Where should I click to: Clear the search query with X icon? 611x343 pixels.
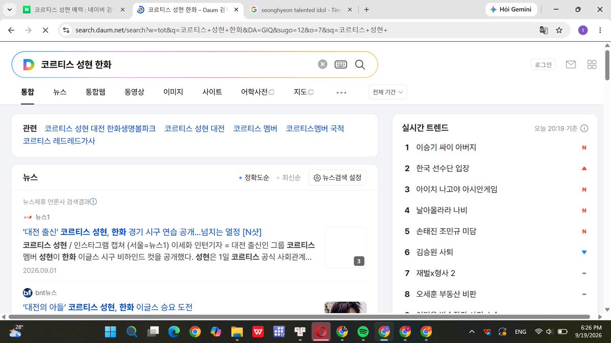322,64
